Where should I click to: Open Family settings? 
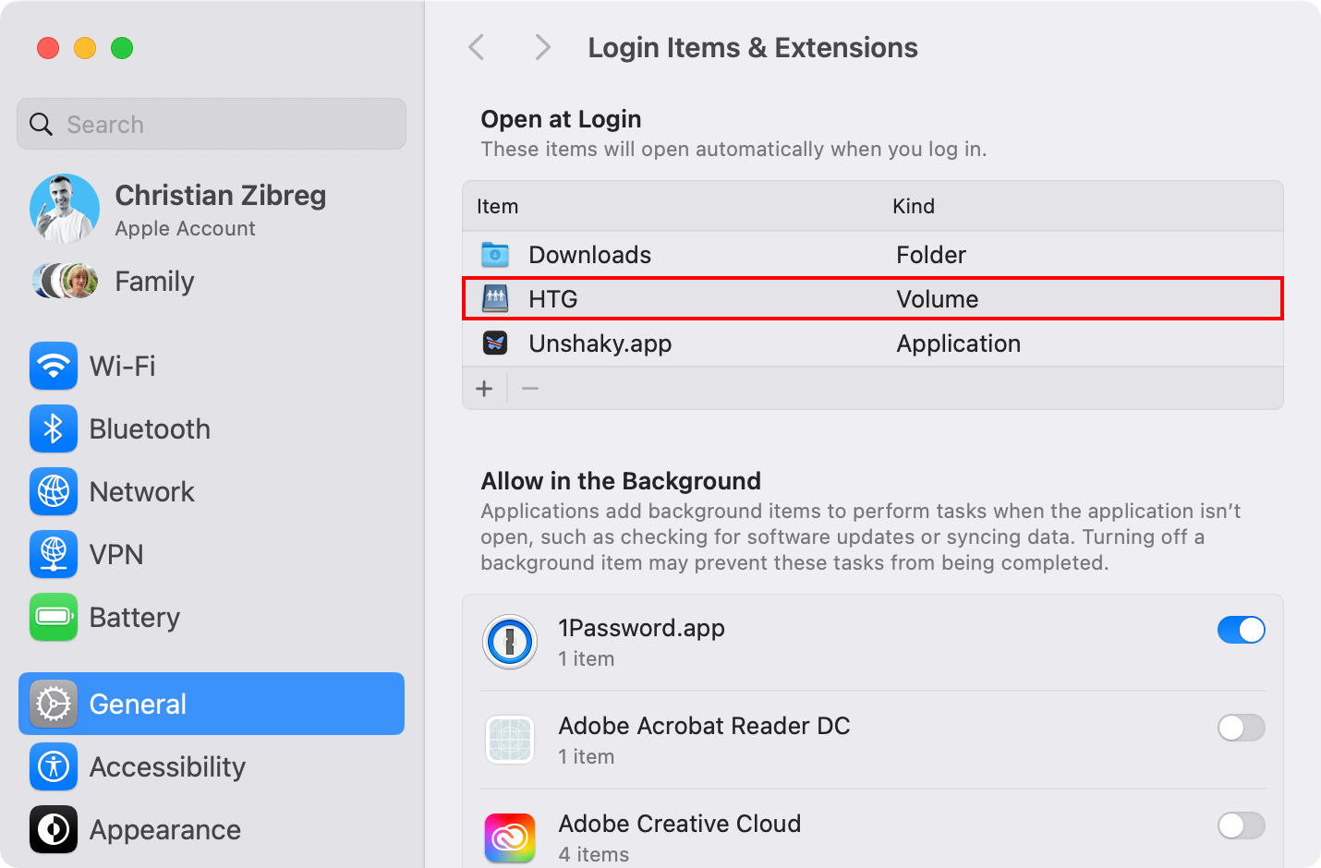153,281
